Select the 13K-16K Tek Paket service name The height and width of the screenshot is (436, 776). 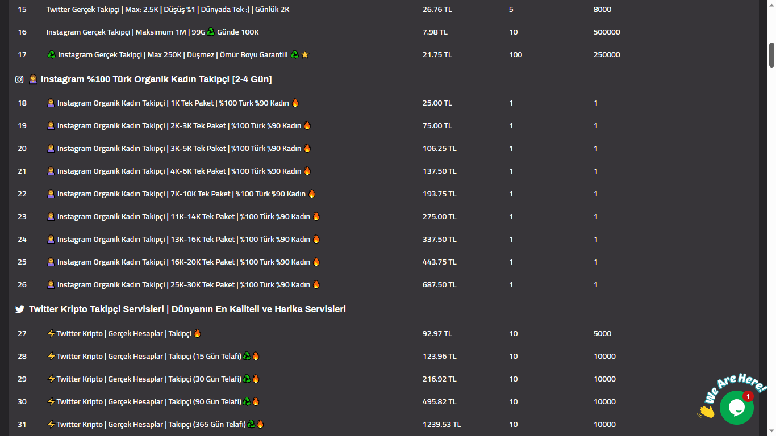coord(183,239)
